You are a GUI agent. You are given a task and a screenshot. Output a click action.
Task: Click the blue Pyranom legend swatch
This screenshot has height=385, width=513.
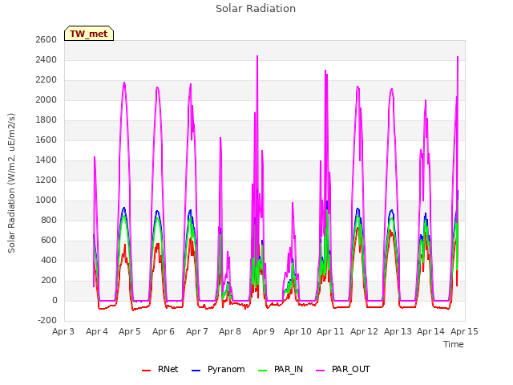coord(196,371)
